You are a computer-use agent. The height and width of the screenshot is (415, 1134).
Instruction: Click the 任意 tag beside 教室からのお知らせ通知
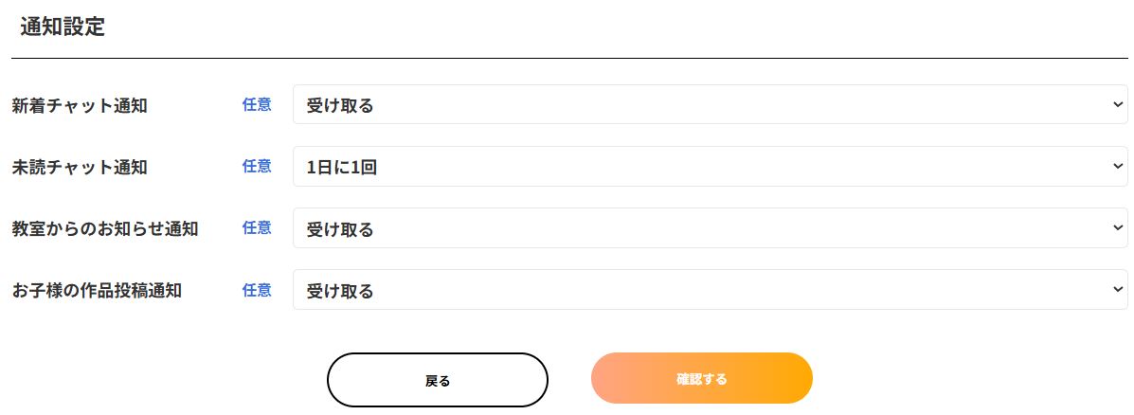point(257,228)
